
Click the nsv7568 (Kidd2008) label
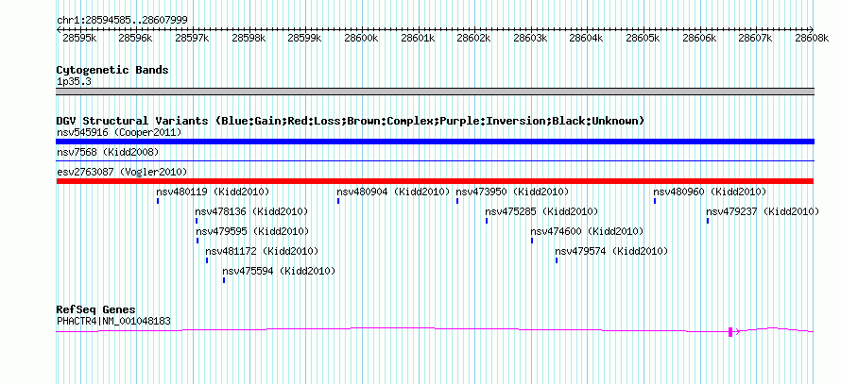tap(108, 153)
